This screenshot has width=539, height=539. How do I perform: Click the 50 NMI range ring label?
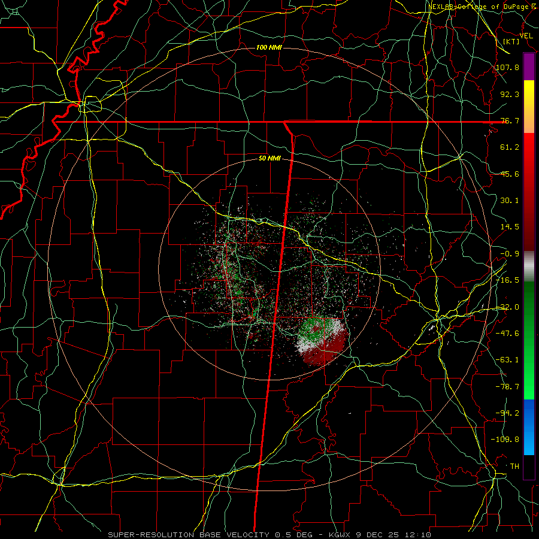(x=269, y=159)
